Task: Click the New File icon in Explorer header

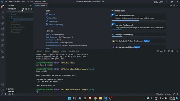Action: point(23,9)
